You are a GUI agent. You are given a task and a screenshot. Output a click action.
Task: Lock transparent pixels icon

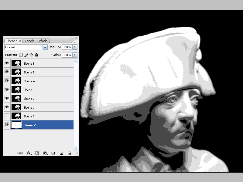pos(21,55)
